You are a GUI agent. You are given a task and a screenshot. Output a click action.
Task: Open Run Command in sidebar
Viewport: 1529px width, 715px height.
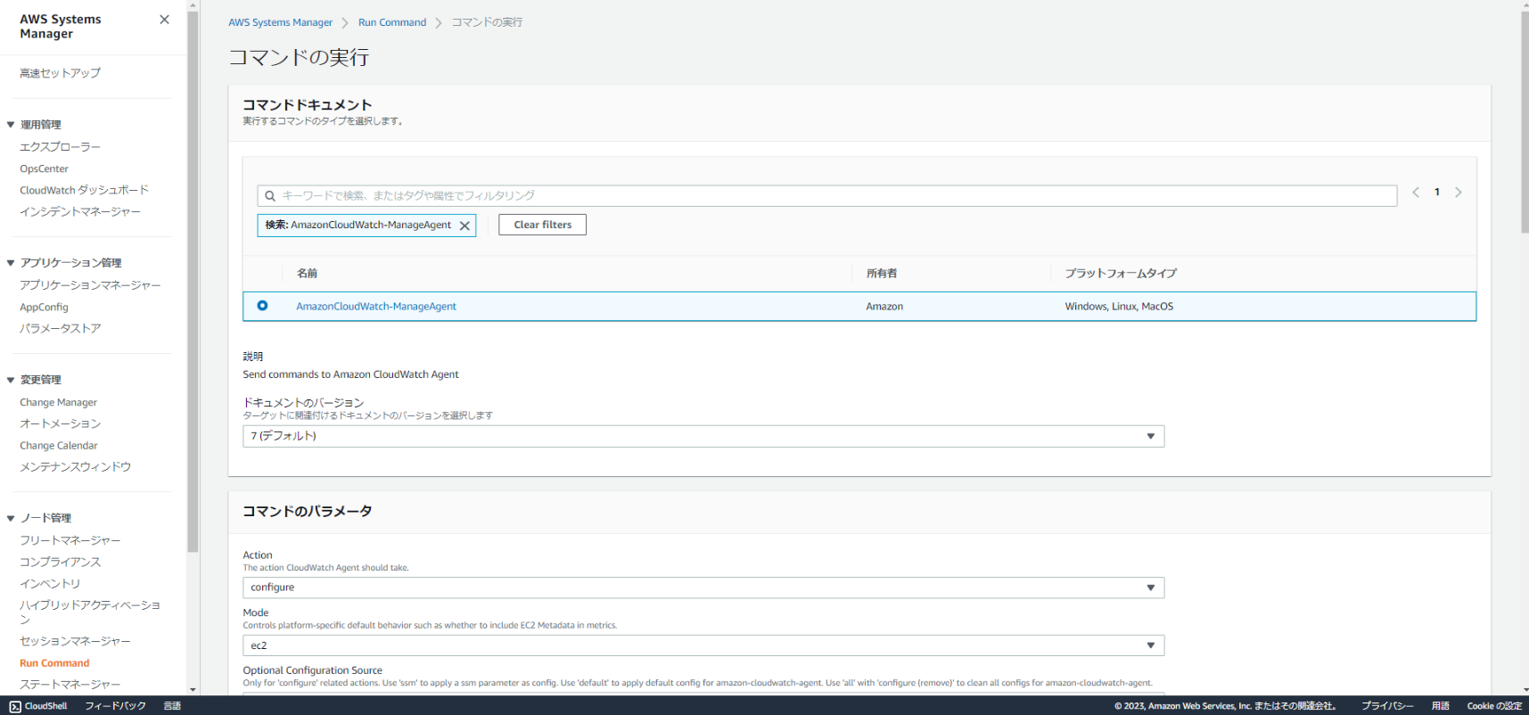pos(54,663)
